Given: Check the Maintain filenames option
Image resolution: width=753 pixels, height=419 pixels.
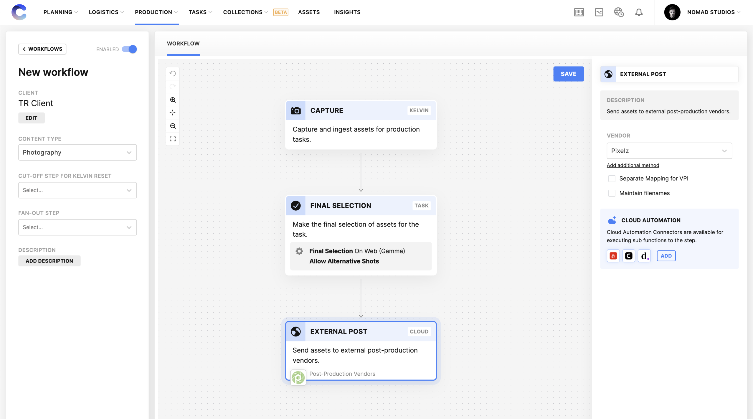Looking at the screenshot, I should (612, 193).
